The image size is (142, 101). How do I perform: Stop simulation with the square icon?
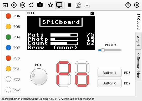pos(70,5)
